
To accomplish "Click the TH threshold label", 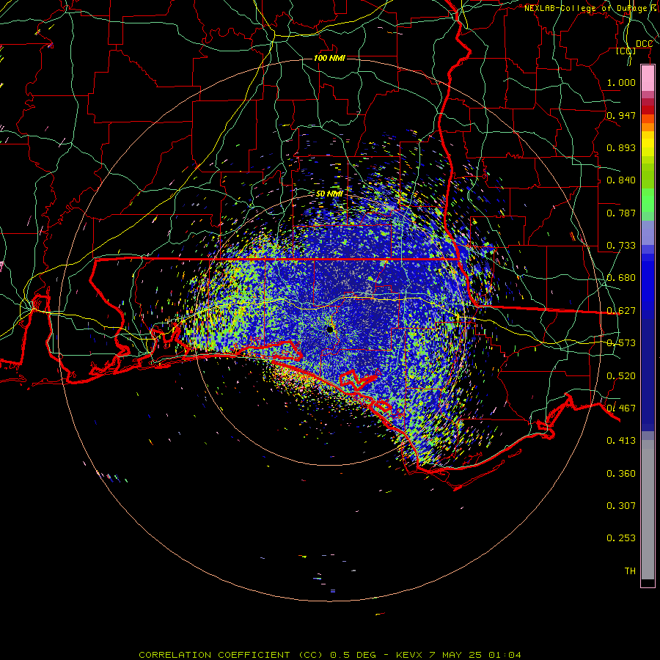I will coord(630,571).
